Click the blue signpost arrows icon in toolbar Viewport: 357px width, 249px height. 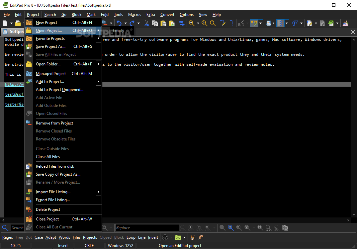[181, 23]
